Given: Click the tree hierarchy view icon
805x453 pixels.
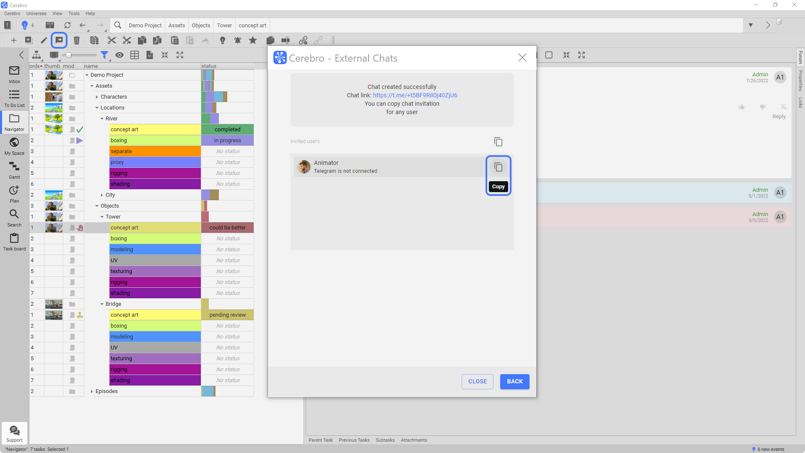Looking at the screenshot, I should point(37,55).
